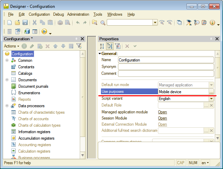Save using the floppy disk icon
This screenshot has height=169, width=223.
25,23
